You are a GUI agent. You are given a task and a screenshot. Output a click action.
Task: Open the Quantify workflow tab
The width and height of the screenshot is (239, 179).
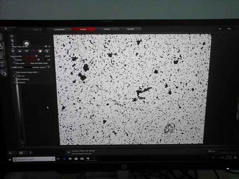[131, 29]
